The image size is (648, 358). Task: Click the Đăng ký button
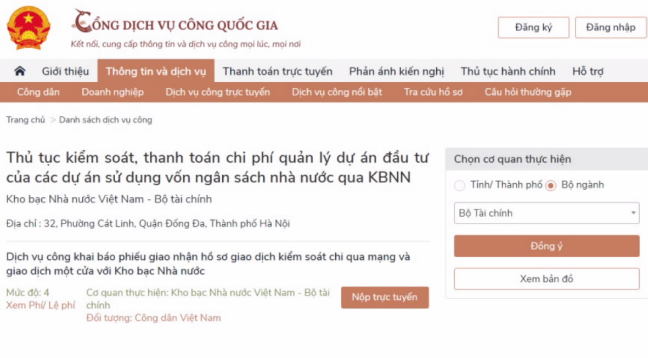[x=533, y=27]
